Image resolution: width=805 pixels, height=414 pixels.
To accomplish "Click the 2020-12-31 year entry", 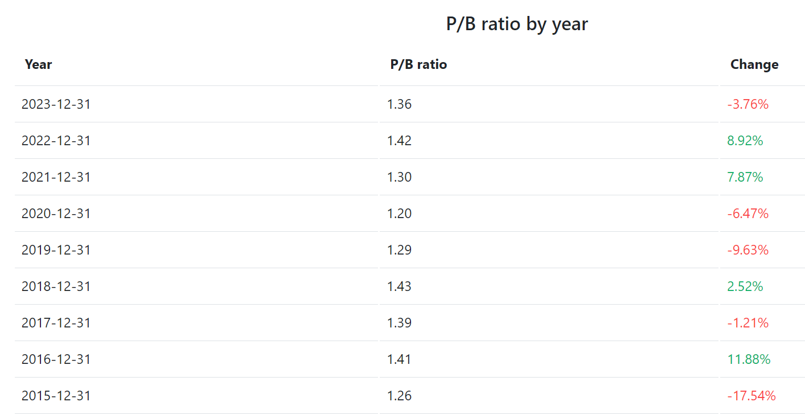I will [56, 214].
